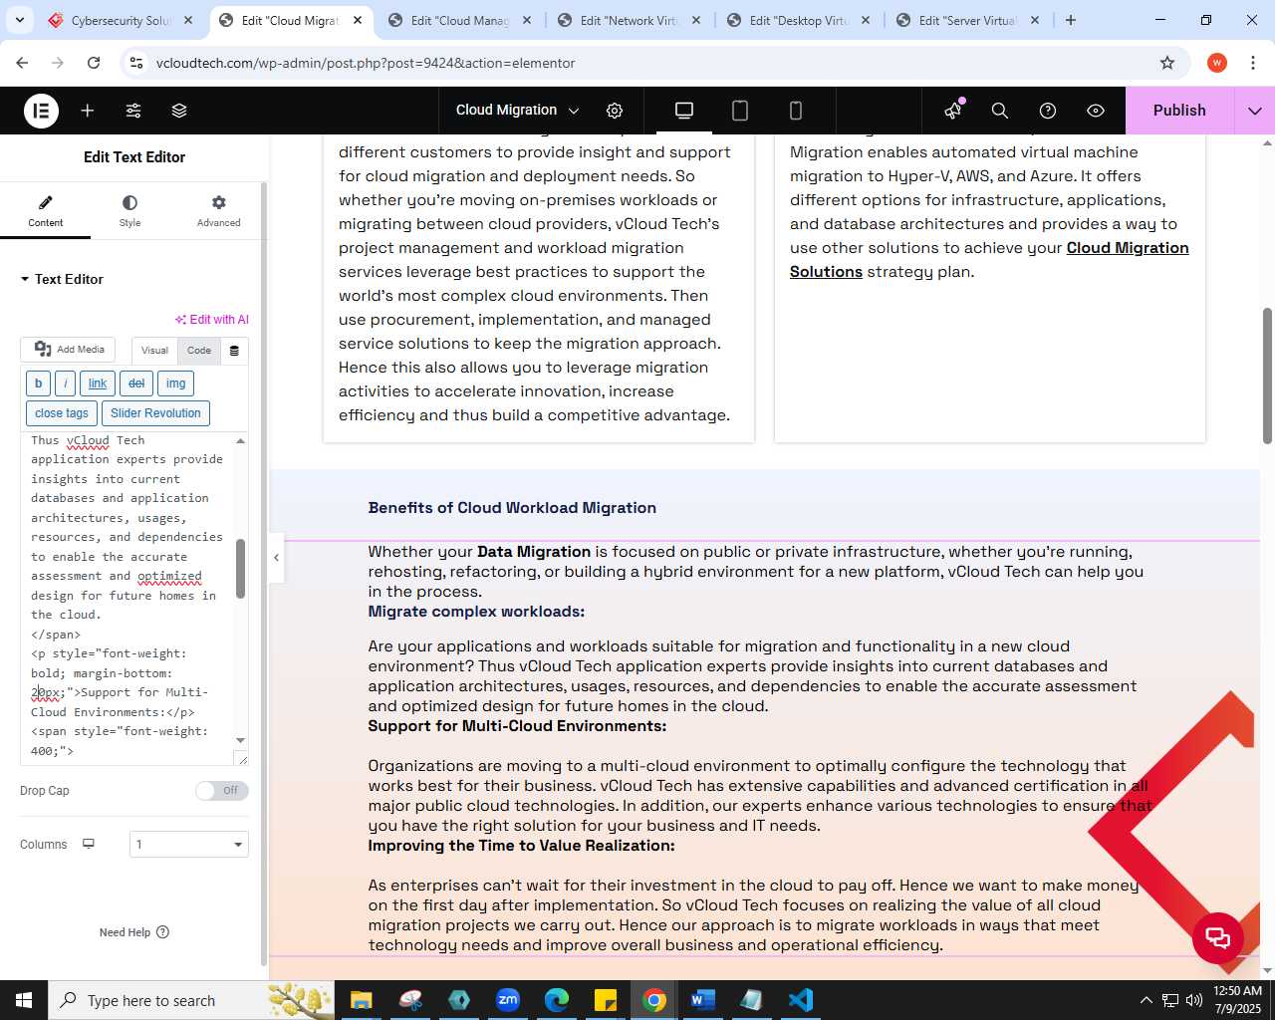Reload the current page
This screenshot has width=1275, height=1020.
click(x=94, y=63)
